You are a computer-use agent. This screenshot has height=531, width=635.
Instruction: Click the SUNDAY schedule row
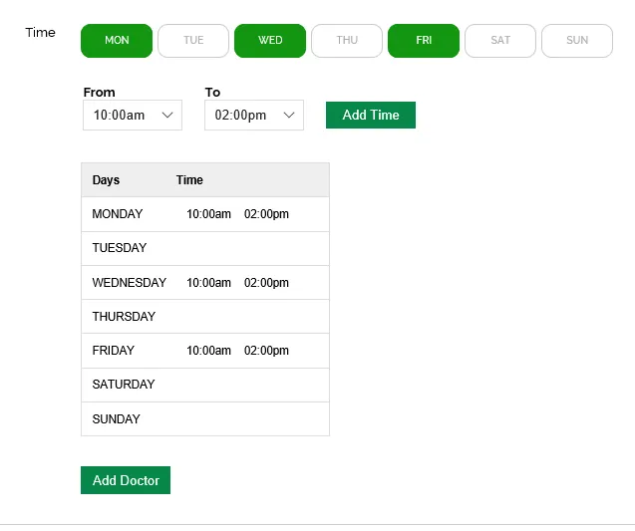[x=204, y=419]
